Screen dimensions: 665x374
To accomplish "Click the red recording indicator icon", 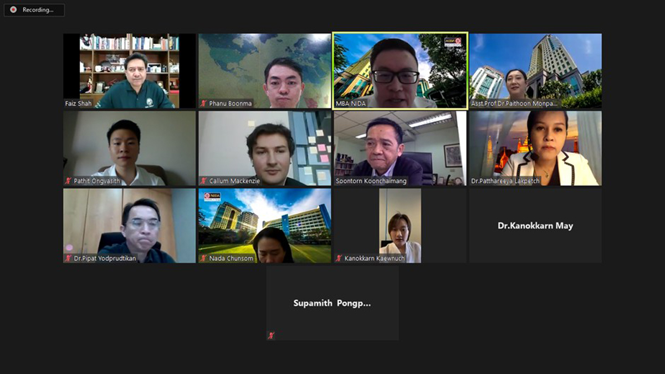I will click(x=13, y=9).
